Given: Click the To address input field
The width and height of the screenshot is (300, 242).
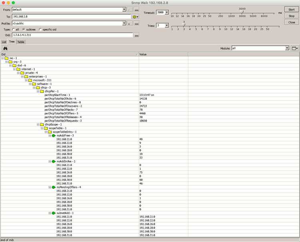Looking at the screenshot, I should tap(72, 17).
